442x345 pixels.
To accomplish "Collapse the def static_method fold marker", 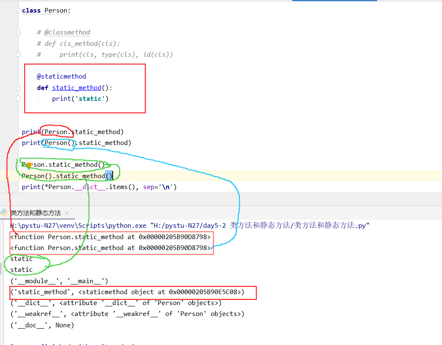I will coord(18,88).
